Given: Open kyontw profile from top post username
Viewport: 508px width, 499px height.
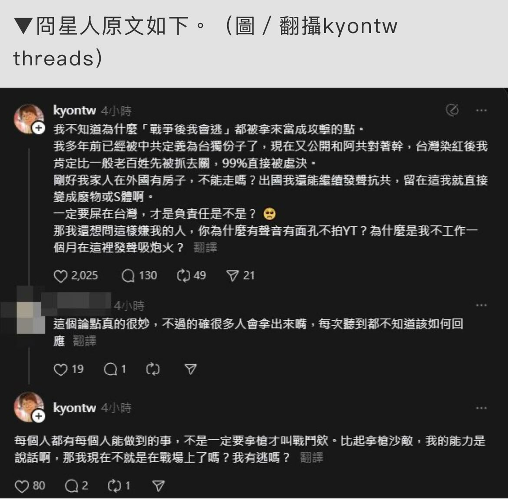Looking at the screenshot, I should tap(74, 111).
